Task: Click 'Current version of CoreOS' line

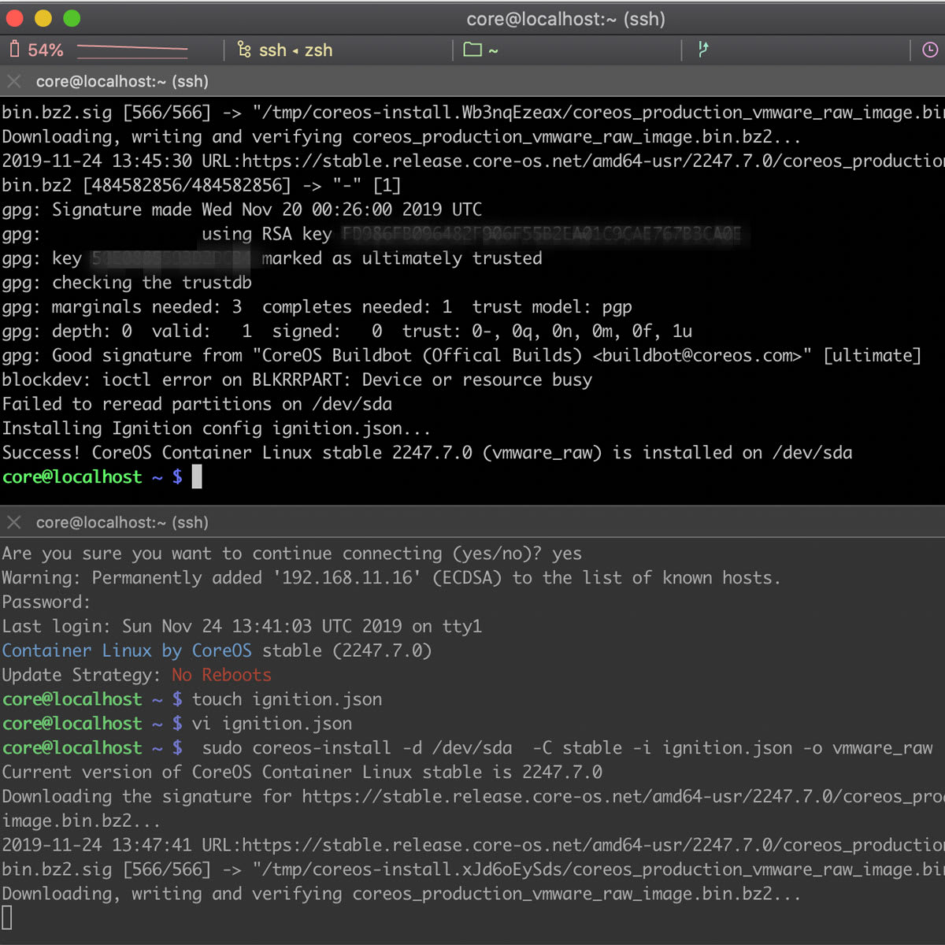Action: click(302, 773)
